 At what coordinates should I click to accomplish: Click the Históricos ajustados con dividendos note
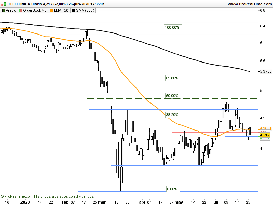pos(64,196)
